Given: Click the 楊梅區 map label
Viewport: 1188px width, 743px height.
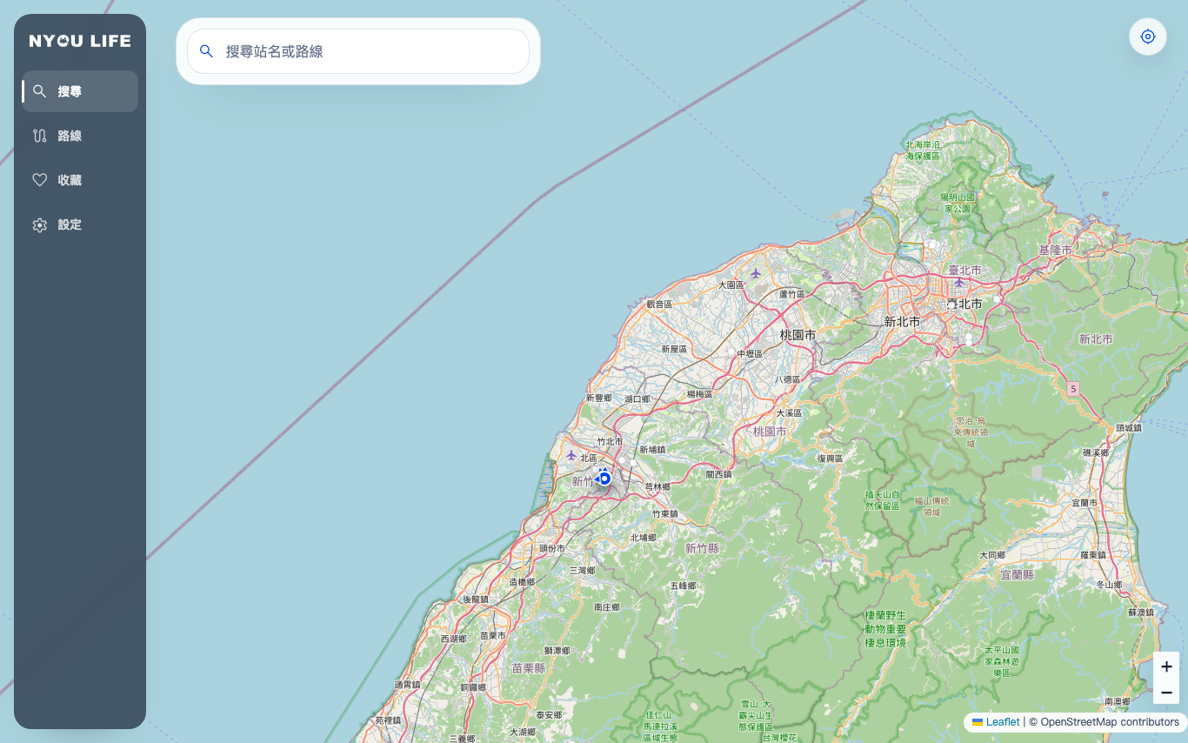Looking at the screenshot, I should pyautogui.click(x=698, y=394).
